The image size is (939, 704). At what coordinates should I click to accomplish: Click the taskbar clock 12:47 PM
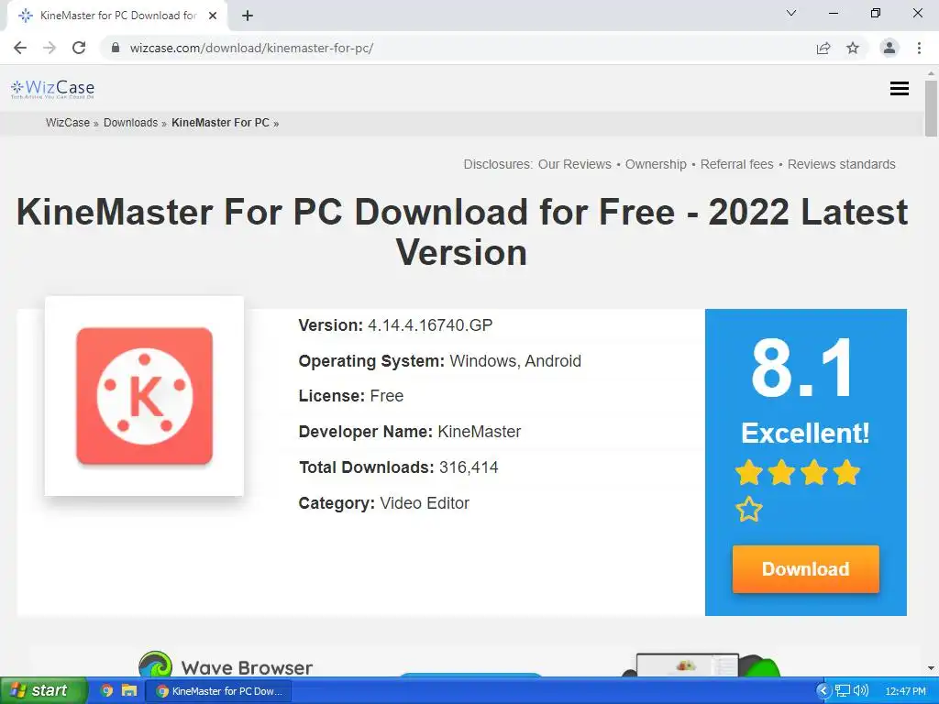point(905,691)
